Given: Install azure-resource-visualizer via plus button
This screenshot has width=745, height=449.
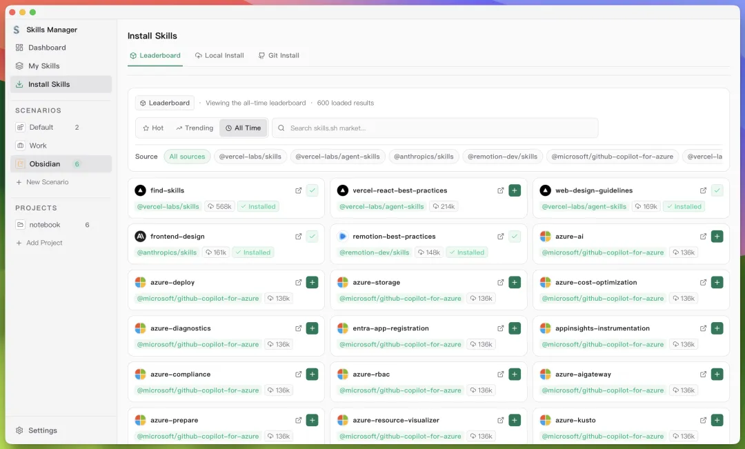Looking at the screenshot, I should 515,420.
